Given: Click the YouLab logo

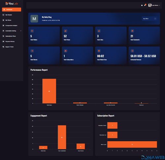Looking at the screenshot, I should (x=12, y=4).
